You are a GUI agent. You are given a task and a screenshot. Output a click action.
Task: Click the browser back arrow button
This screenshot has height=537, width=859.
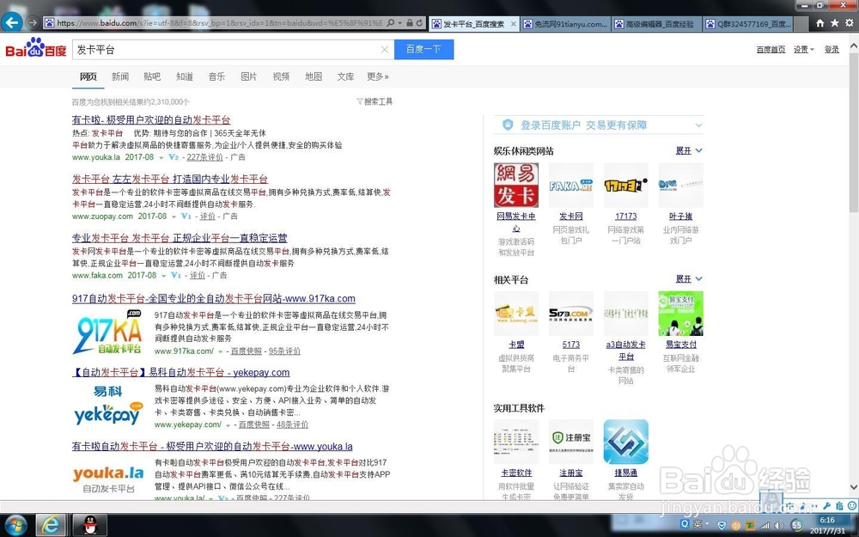12,22
